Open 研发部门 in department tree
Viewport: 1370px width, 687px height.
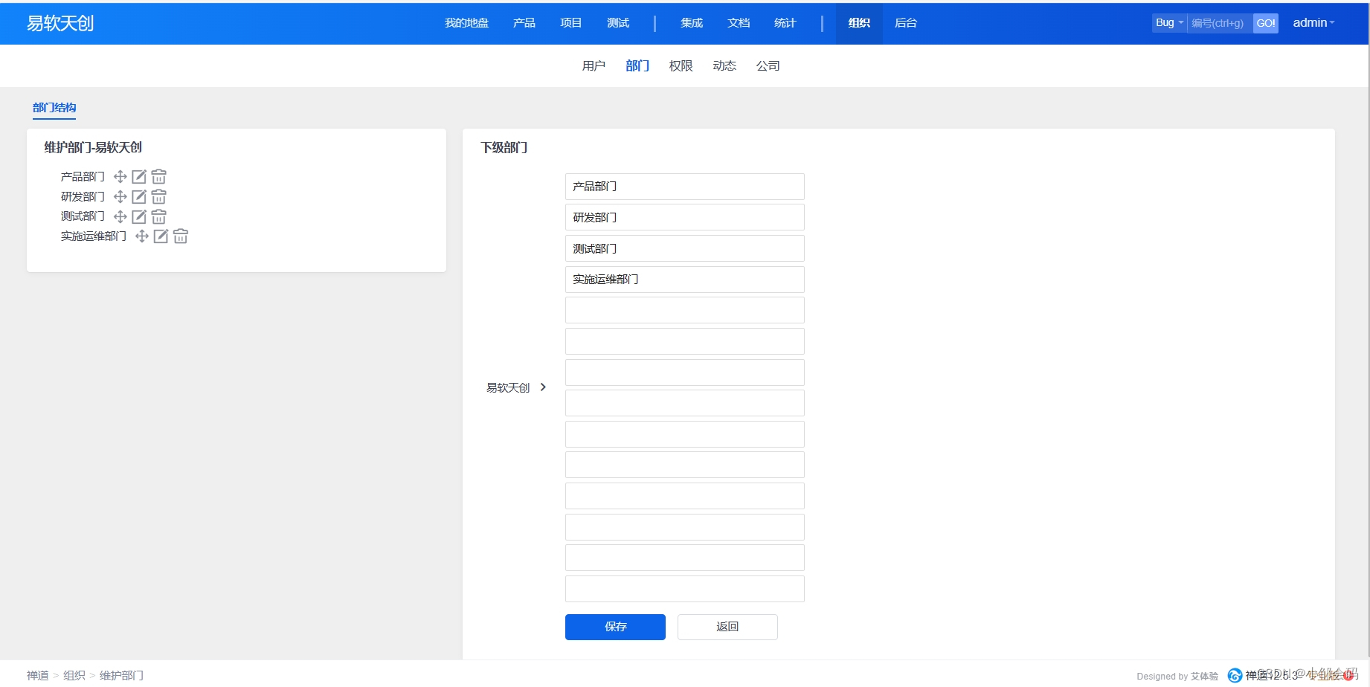(x=83, y=197)
